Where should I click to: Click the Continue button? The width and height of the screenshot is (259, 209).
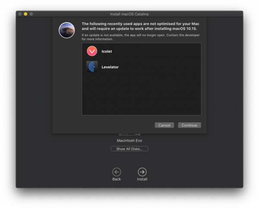click(190, 125)
